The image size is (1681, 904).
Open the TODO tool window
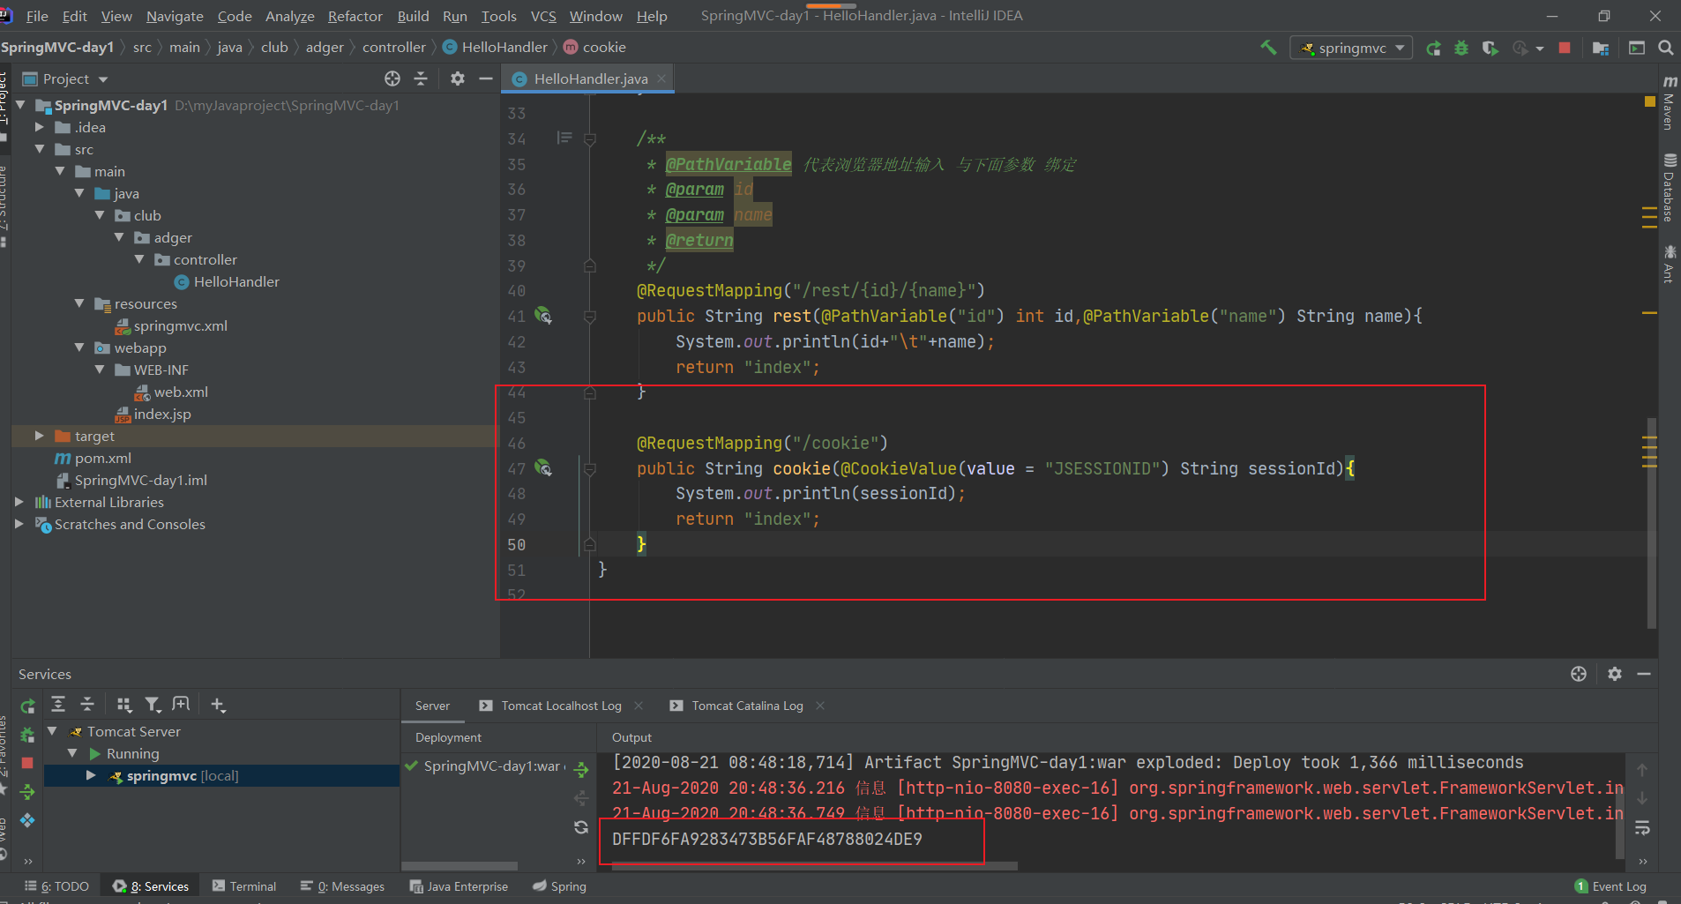click(x=56, y=886)
